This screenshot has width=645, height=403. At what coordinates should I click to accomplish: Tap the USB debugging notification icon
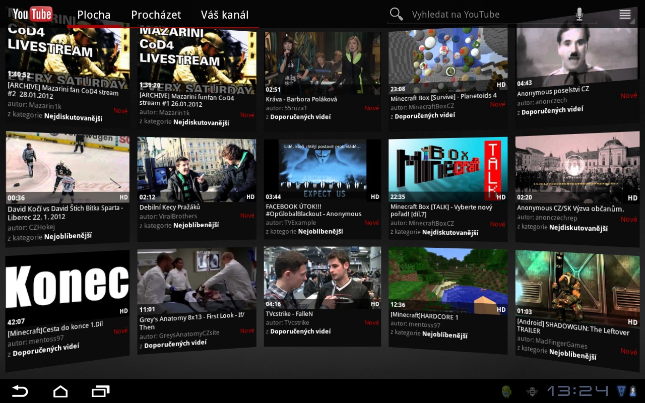tap(531, 391)
